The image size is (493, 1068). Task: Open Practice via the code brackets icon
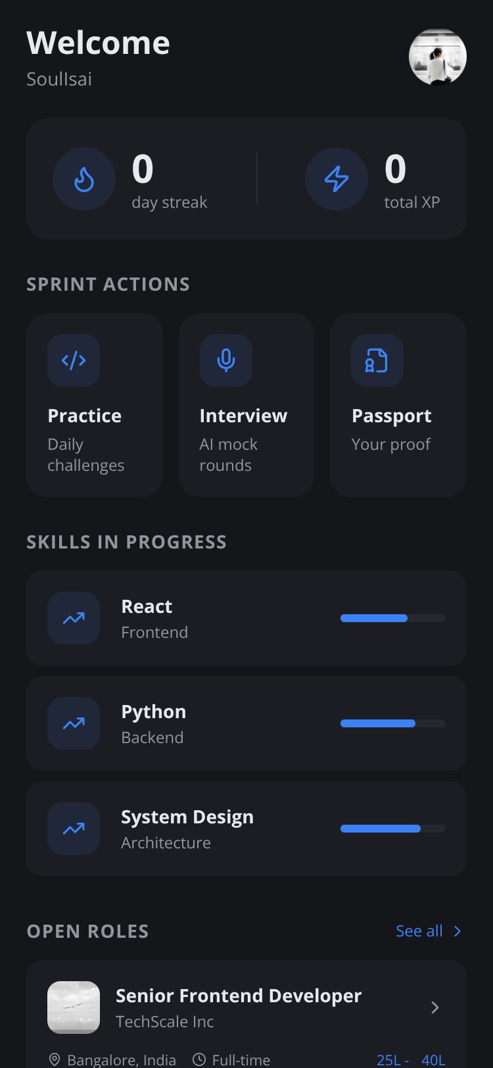74,360
